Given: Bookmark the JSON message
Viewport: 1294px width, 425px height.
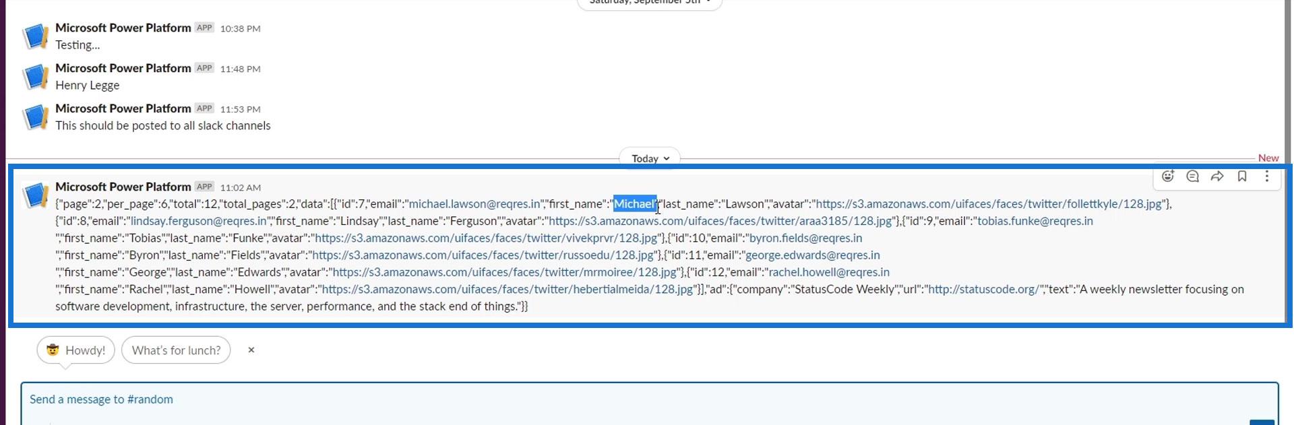Looking at the screenshot, I should (x=1242, y=176).
